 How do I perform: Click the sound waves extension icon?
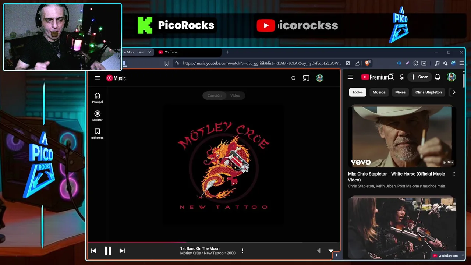[399, 63]
